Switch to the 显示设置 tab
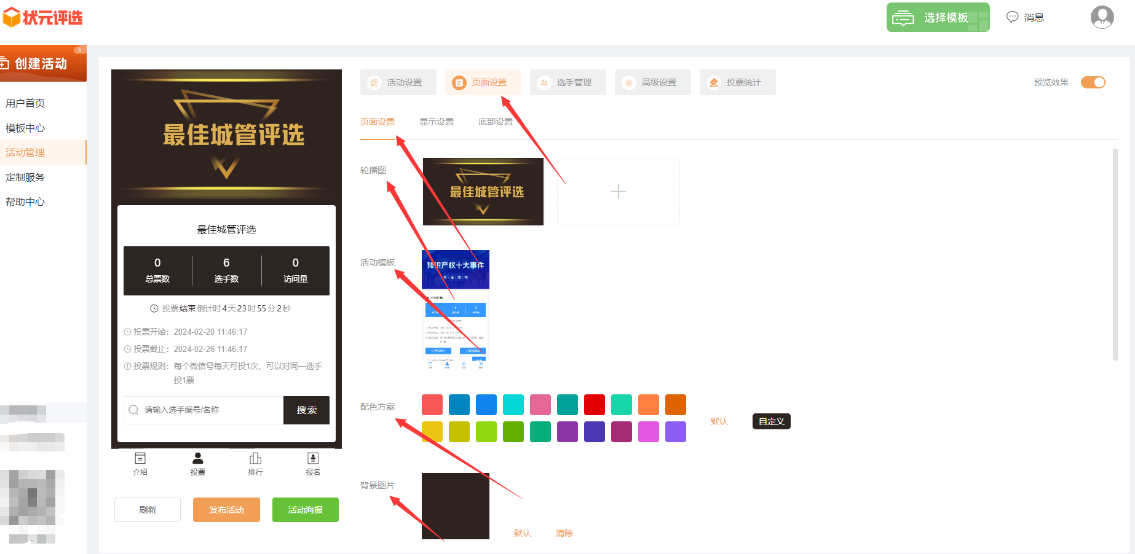Image resolution: width=1135 pixels, height=554 pixels. pyautogui.click(x=436, y=122)
